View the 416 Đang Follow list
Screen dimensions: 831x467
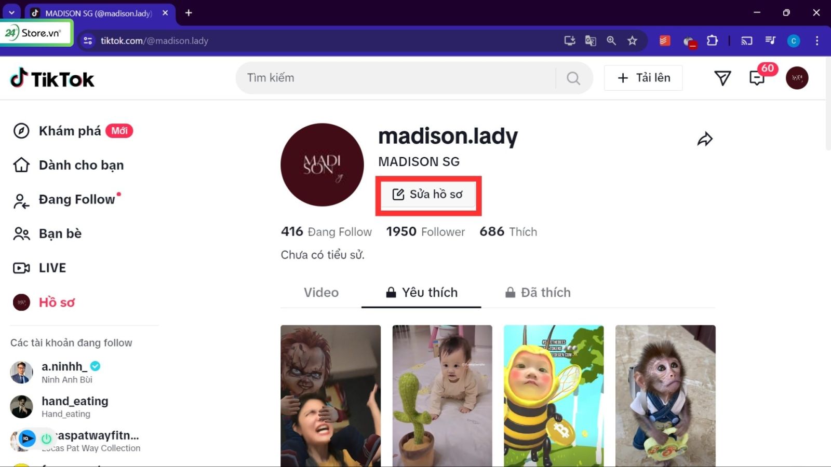click(x=326, y=231)
